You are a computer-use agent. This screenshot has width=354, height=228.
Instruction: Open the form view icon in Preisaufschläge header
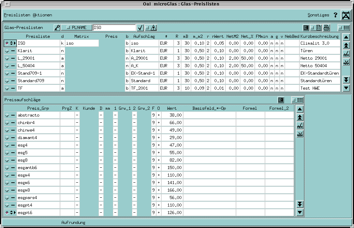coord(281,100)
